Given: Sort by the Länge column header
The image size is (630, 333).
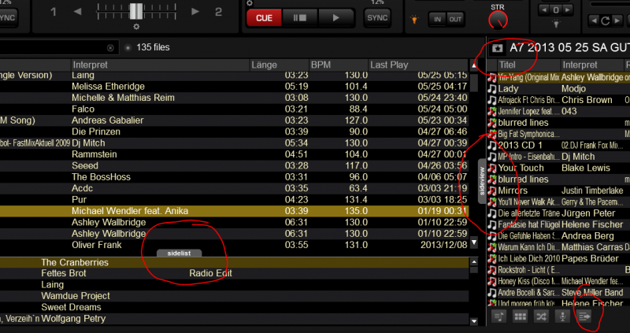Looking at the screenshot, I should 280,65.
